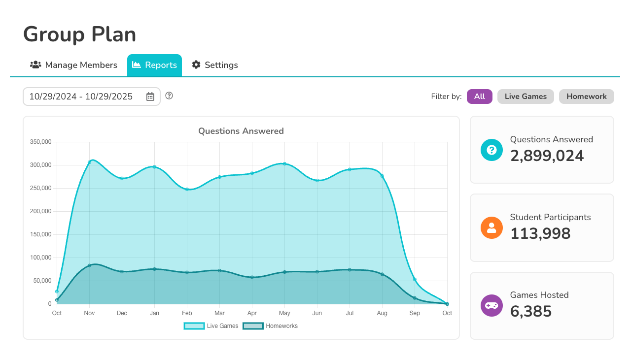Click the Settings gear icon
The height and width of the screenshot is (357, 631).
pos(196,65)
